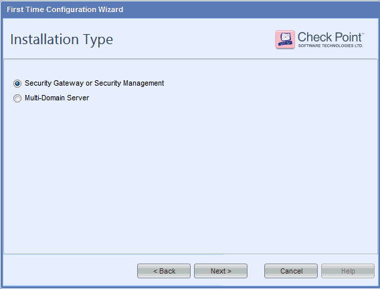
Task: Click the 'Security Gateway or Security Management' label text
Action: pos(94,83)
